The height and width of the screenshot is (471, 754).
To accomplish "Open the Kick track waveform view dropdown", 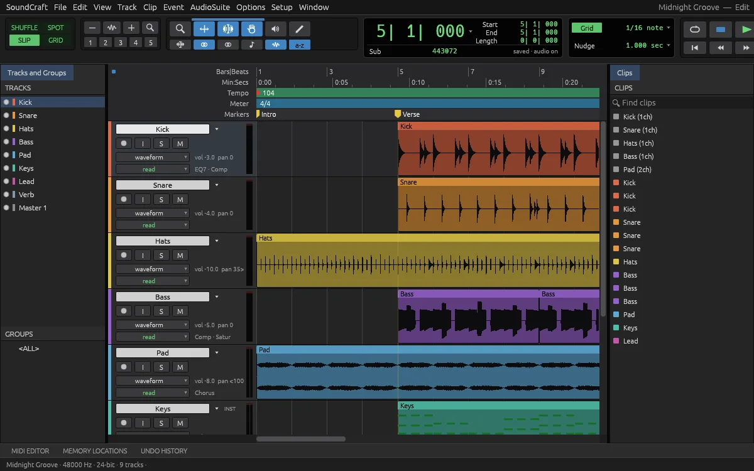I will 153,158.
